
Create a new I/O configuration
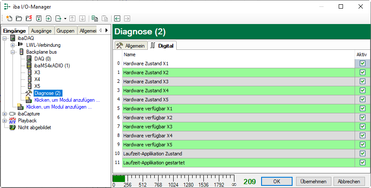point(9,18)
